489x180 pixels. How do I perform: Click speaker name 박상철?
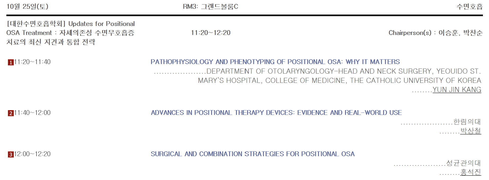(470, 131)
